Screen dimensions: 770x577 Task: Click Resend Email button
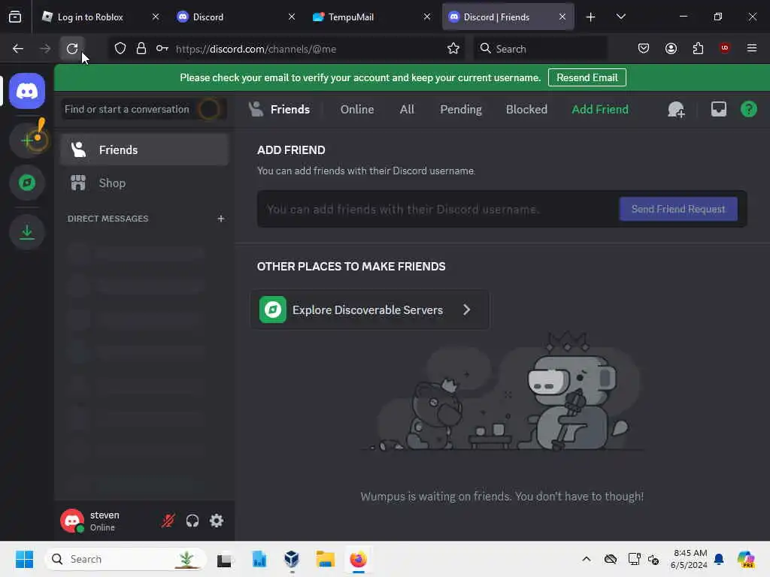pyautogui.click(x=587, y=77)
